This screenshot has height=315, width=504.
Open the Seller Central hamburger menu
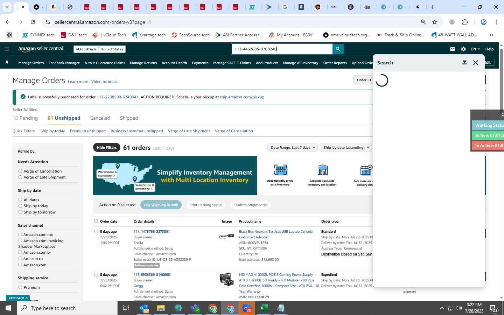coord(6,49)
